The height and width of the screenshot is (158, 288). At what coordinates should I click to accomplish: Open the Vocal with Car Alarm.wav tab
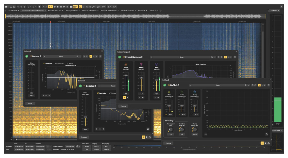coord(109,11)
